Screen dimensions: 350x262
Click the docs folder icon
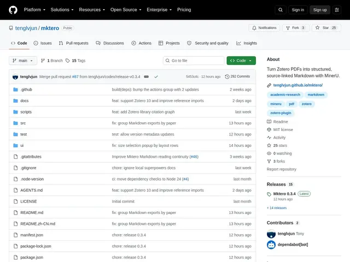(x=15, y=100)
